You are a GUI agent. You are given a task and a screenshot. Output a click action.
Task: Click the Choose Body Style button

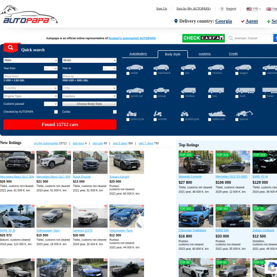(90, 104)
